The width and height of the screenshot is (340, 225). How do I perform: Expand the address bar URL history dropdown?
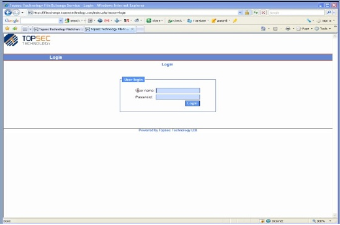(240, 13)
